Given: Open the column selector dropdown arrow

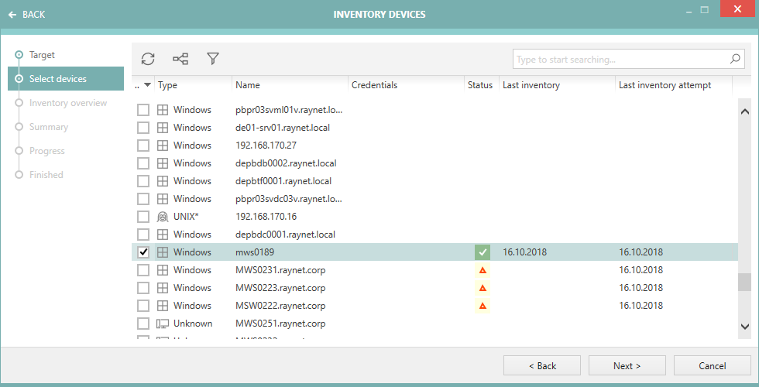Looking at the screenshot, I should (147, 85).
